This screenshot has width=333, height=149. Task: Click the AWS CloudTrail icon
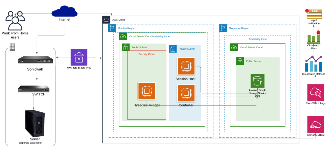[316, 124]
